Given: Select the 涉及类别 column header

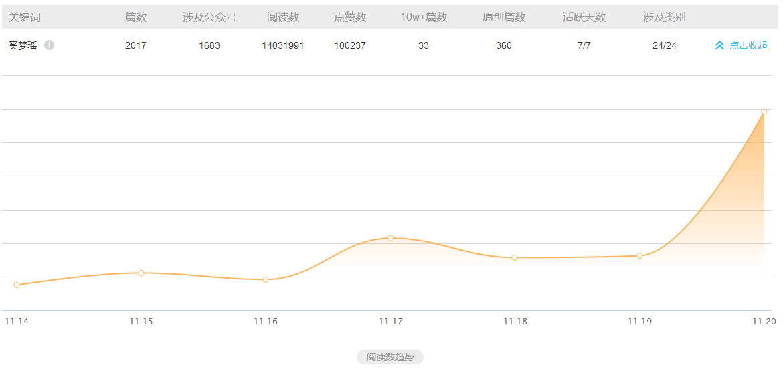Looking at the screenshot, I should coord(665,17).
